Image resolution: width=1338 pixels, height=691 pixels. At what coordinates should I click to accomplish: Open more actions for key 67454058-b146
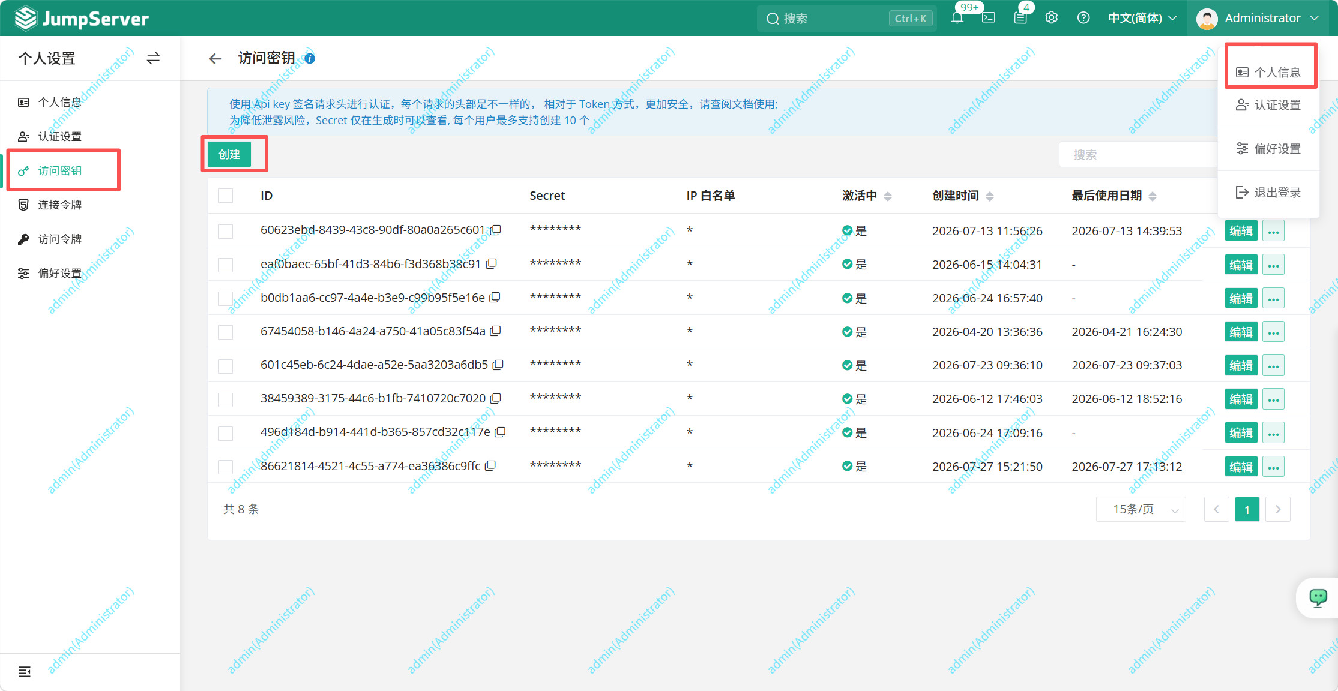click(x=1273, y=332)
